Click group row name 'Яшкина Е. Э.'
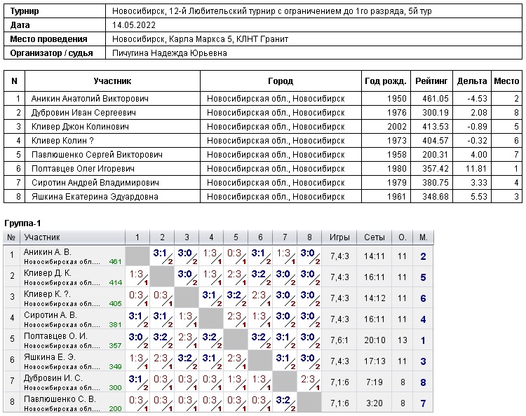The width and height of the screenshot is (526, 416). [50, 357]
